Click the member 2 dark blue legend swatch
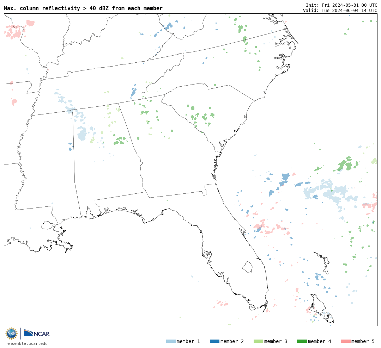Viewport: 381px width, 348px height. [x=214, y=341]
